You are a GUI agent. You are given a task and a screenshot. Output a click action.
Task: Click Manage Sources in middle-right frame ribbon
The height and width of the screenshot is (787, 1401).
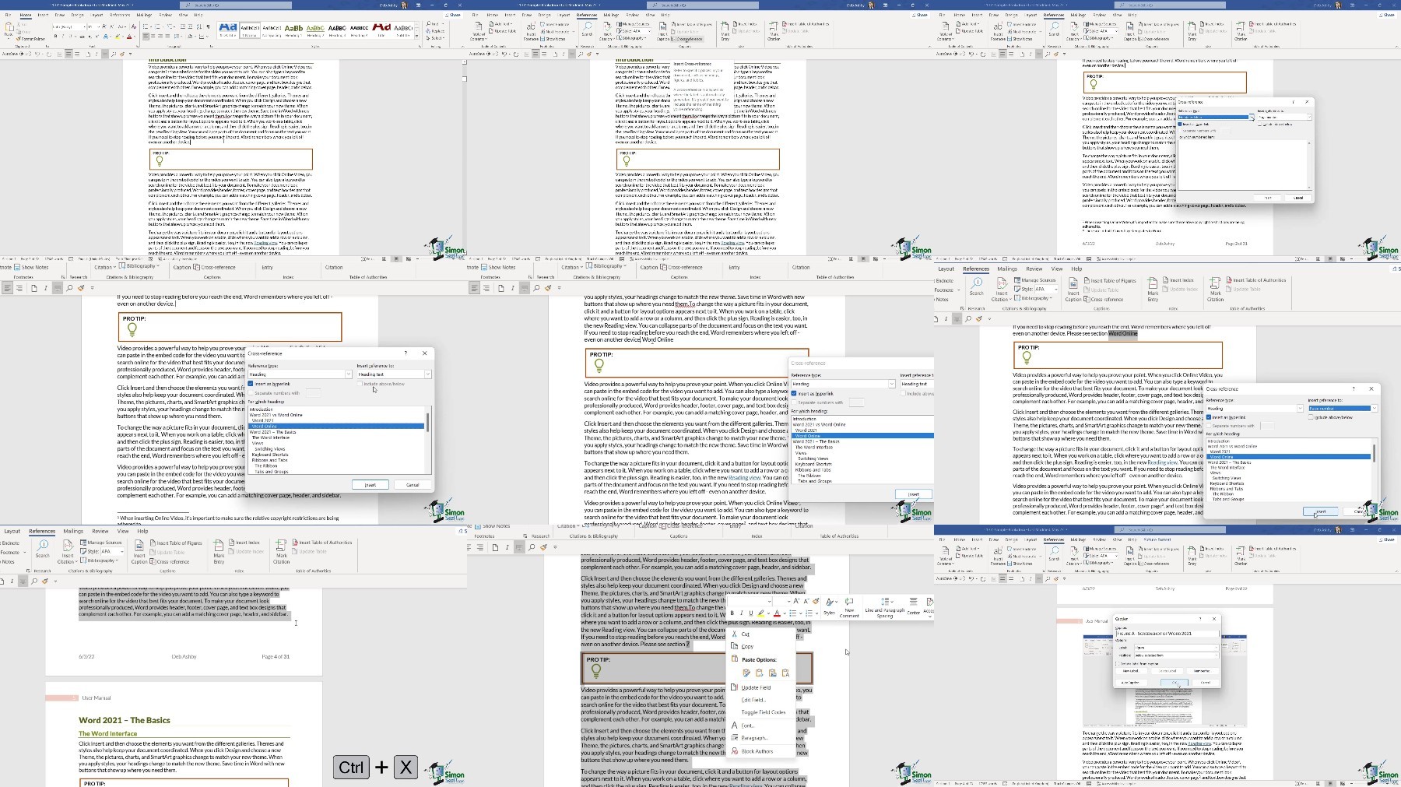tap(1035, 280)
